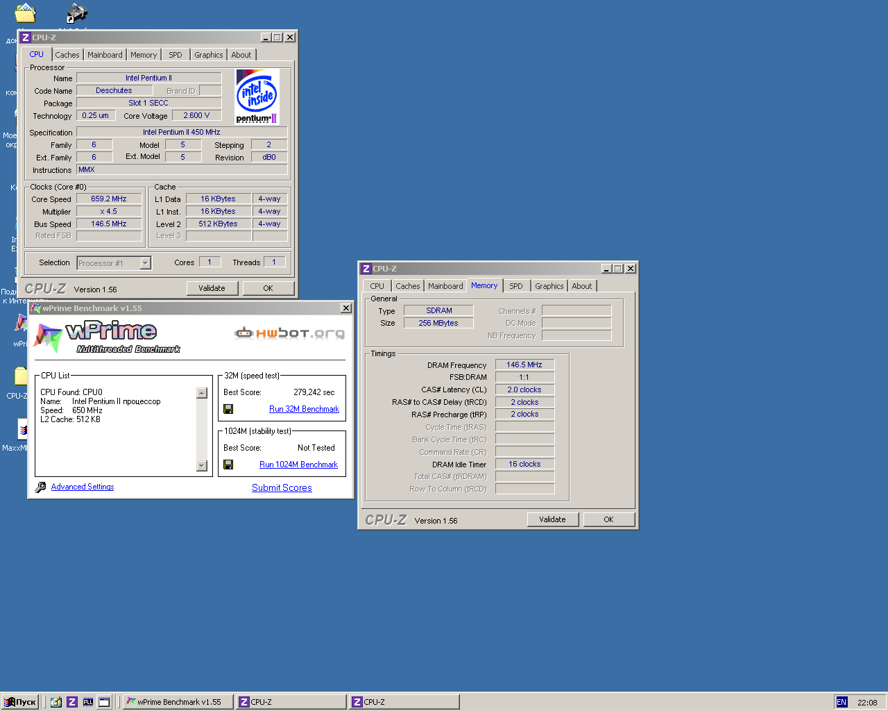Screen dimensions: 888x711
Task: Click the notepad icon next to the Start button
Action: pyautogui.click(x=56, y=702)
